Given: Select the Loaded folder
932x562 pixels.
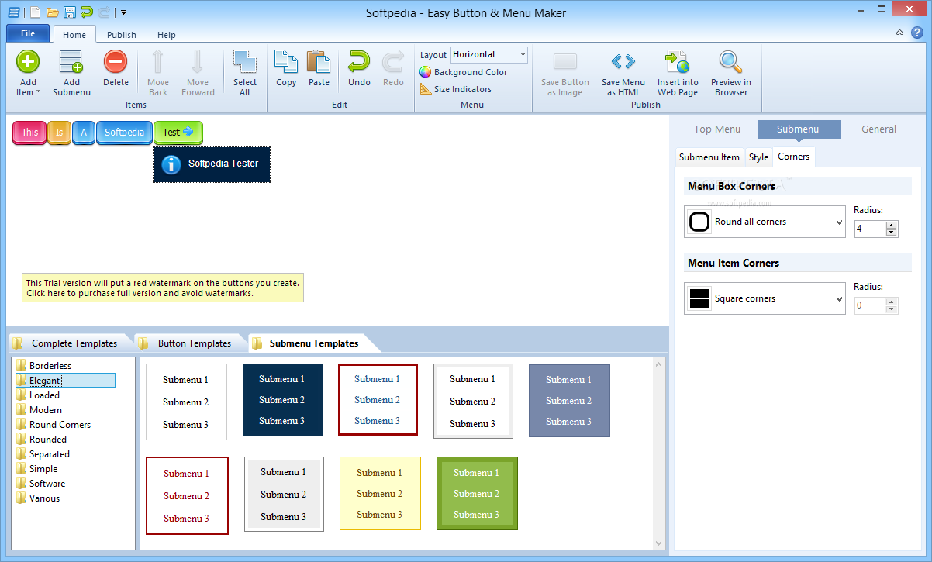Looking at the screenshot, I should [x=38, y=395].
